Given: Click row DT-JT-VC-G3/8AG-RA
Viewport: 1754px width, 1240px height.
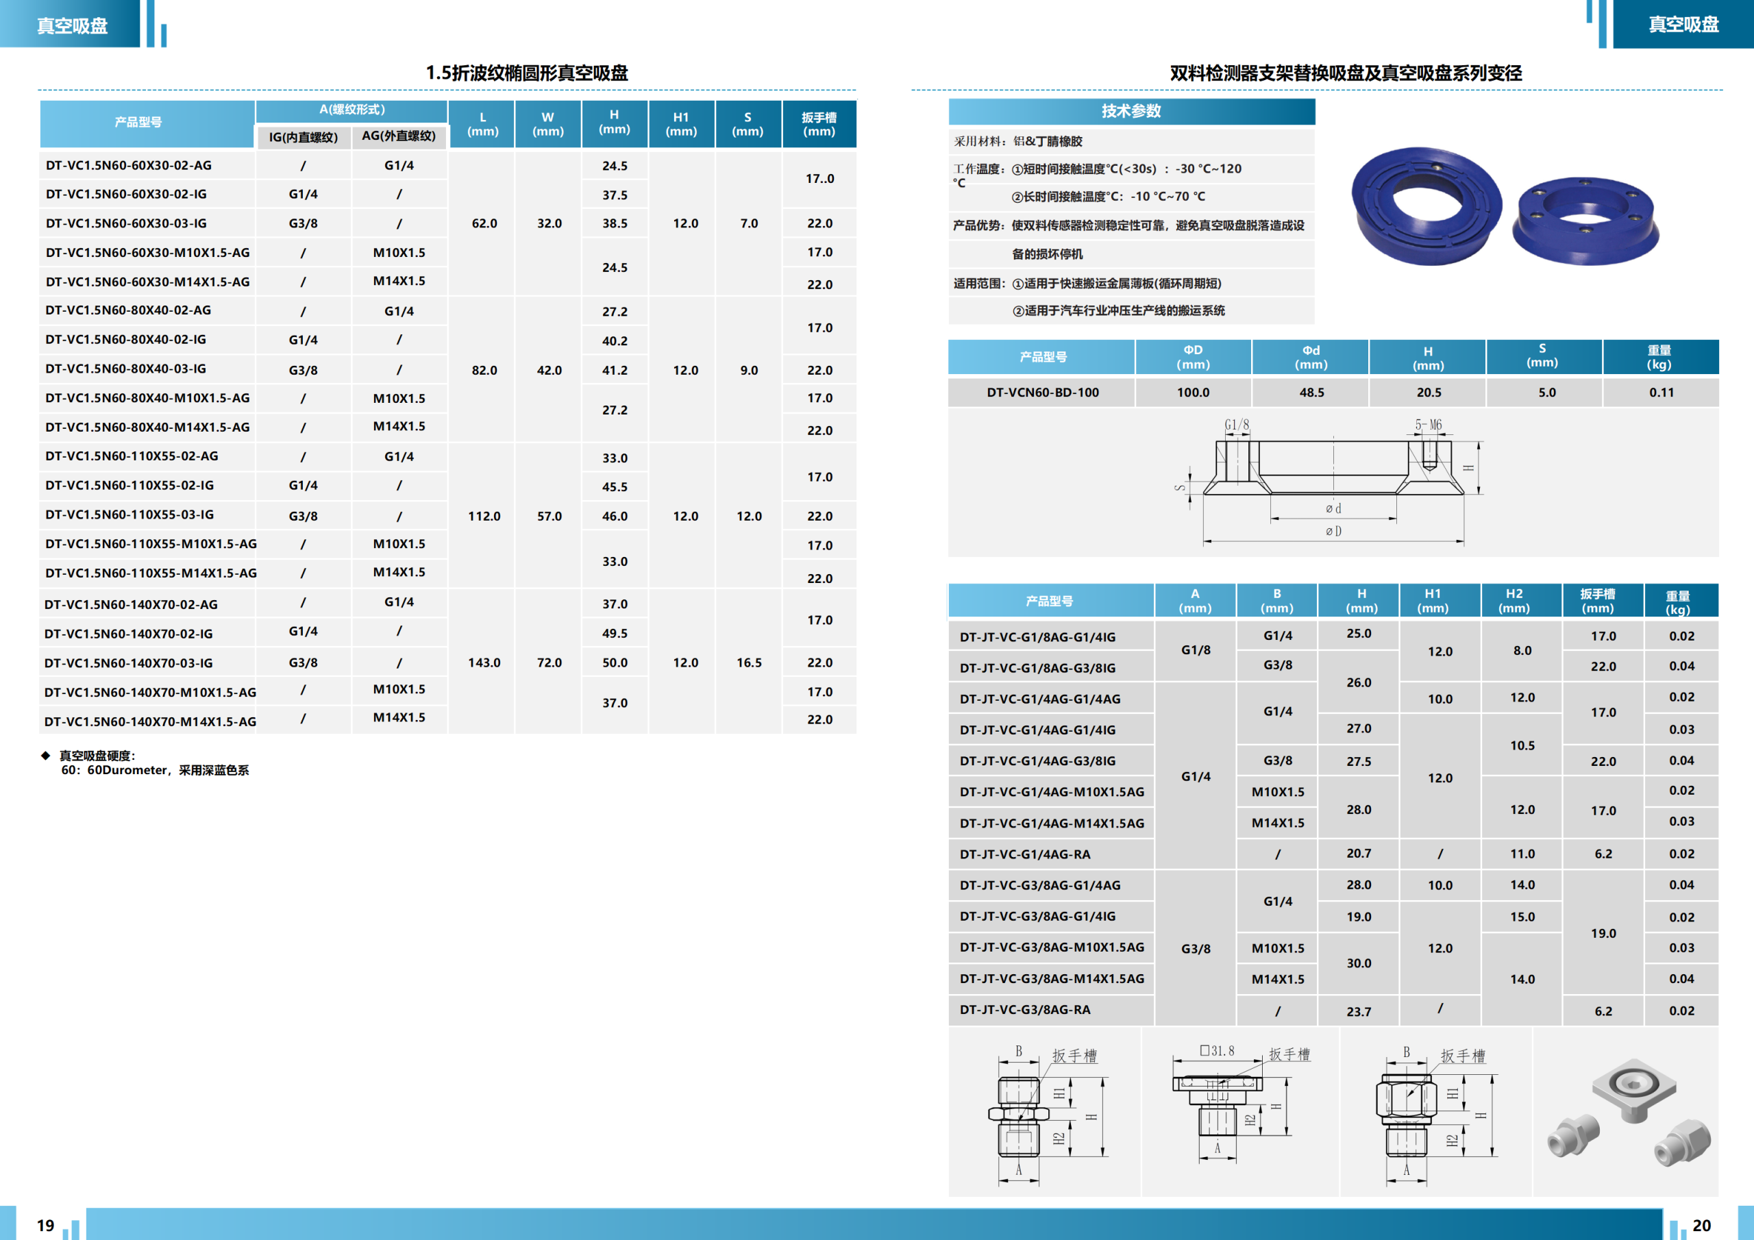Looking at the screenshot, I should tap(1333, 1010).
